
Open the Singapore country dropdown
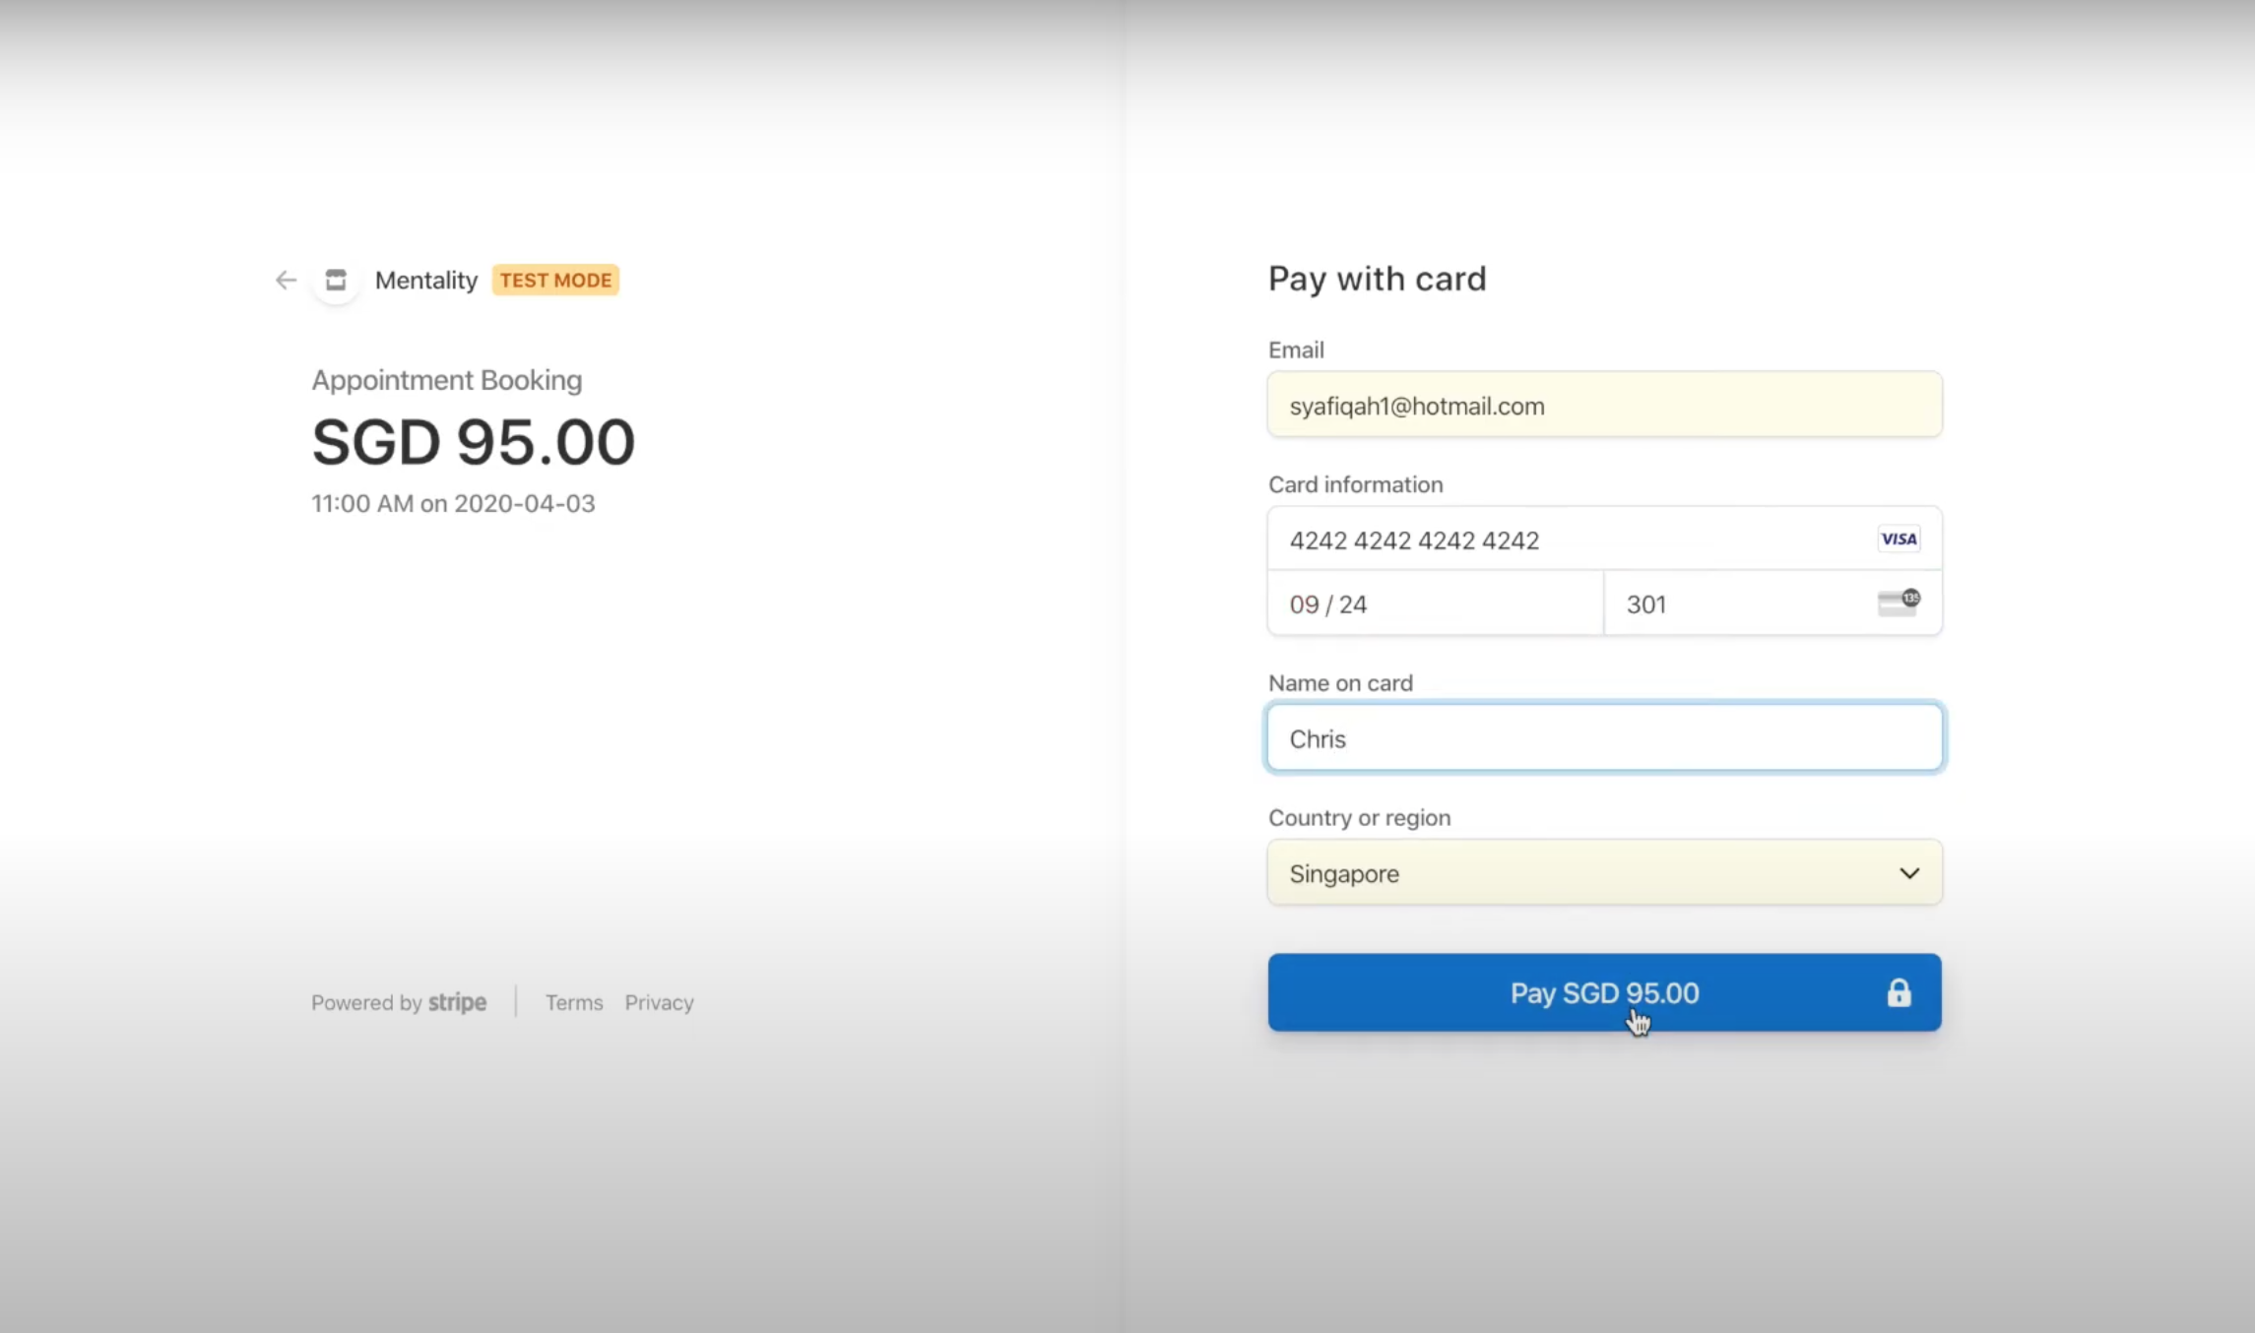[x=1605, y=872]
